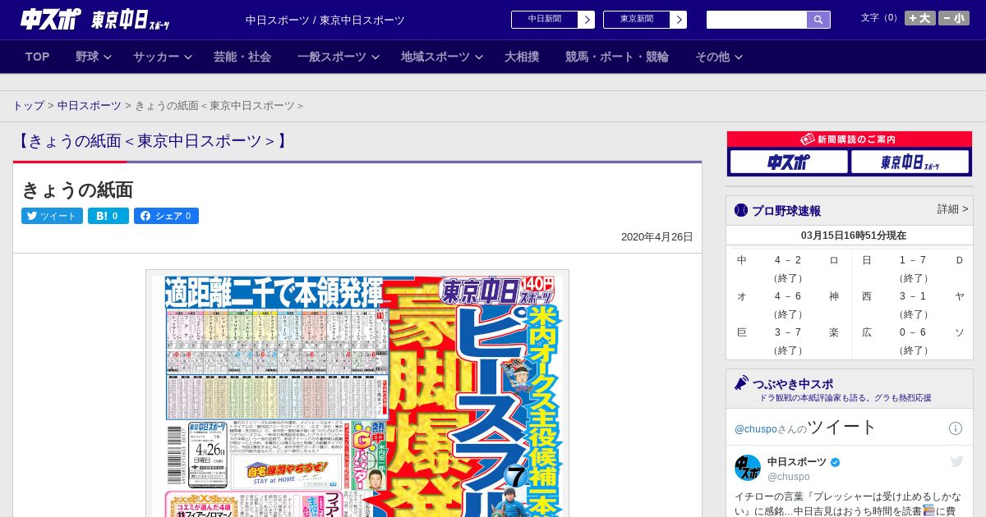The height and width of the screenshot is (517, 986).
Task: Click the search magnifier button
Action: [x=818, y=20]
